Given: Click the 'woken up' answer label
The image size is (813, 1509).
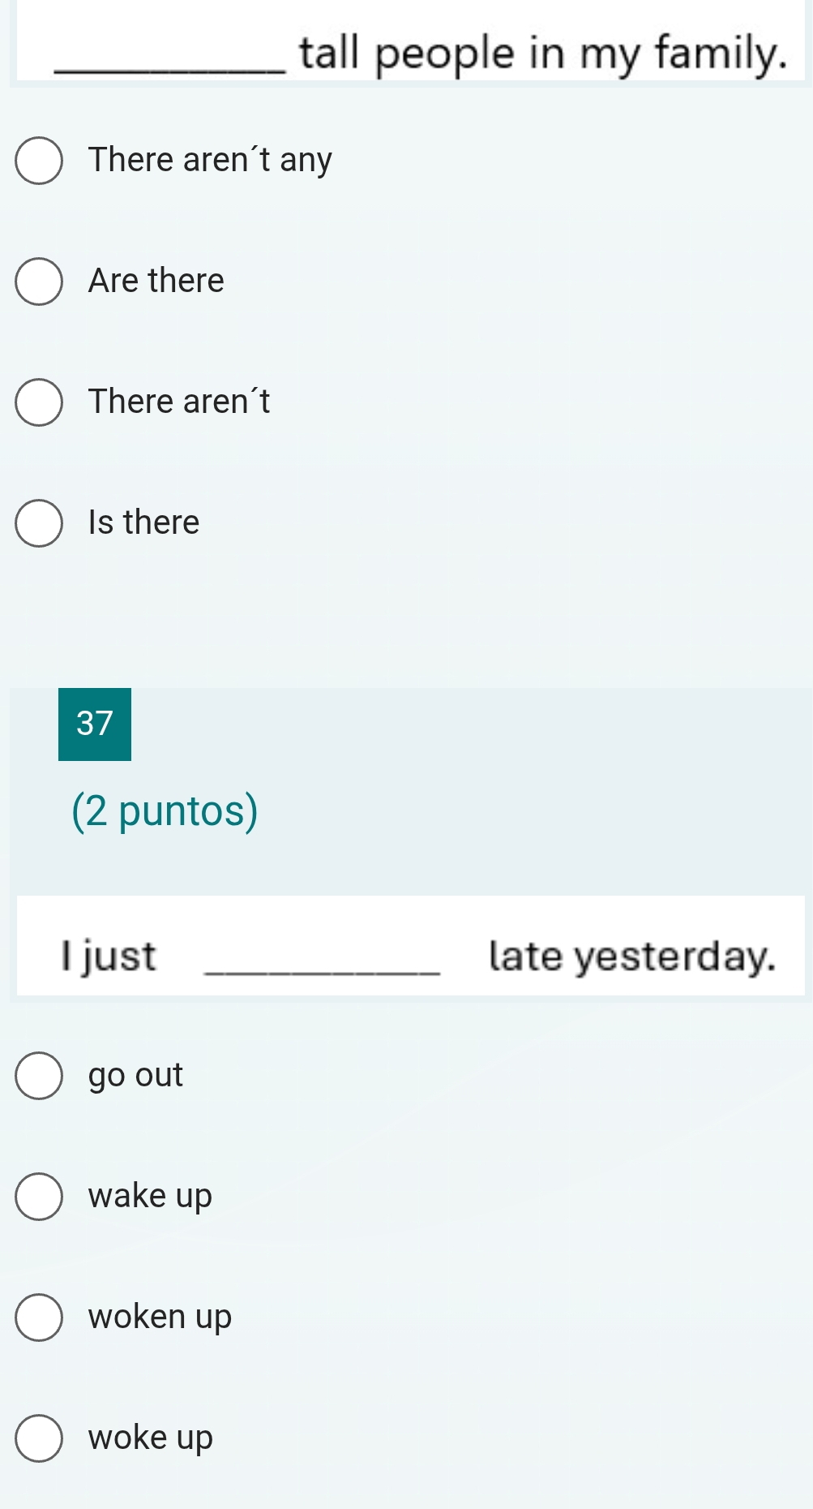Looking at the screenshot, I should 160,1317.
